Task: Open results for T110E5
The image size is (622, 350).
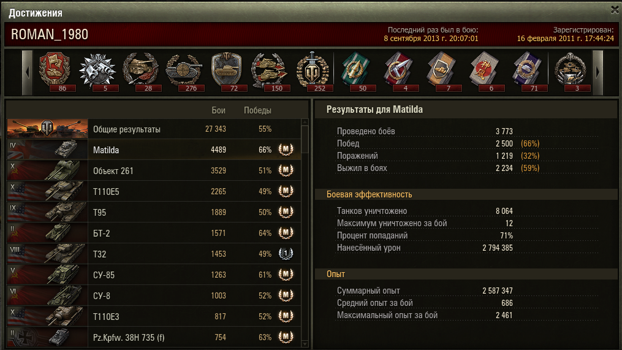Action: (154, 191)
